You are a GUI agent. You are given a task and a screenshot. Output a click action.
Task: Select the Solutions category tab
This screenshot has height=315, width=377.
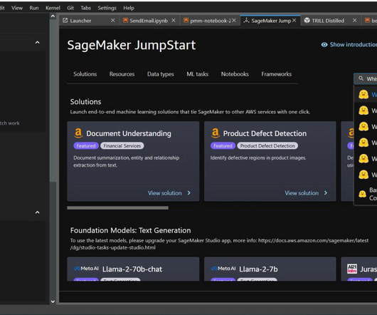pyautogui.click(x=85, y=74)
